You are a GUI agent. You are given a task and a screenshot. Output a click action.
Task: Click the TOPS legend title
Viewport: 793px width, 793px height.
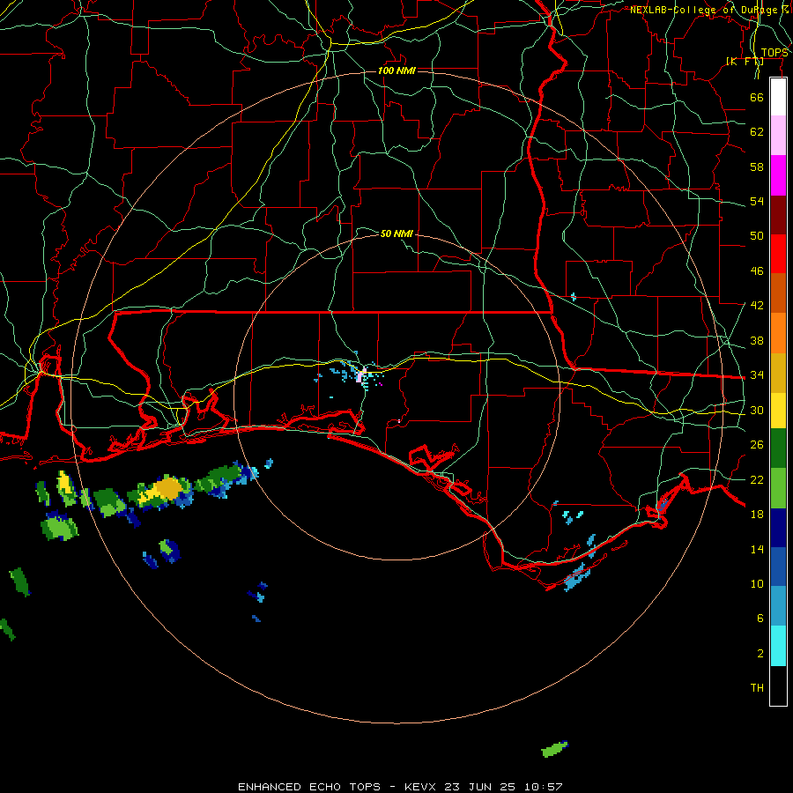coord(774,53)
